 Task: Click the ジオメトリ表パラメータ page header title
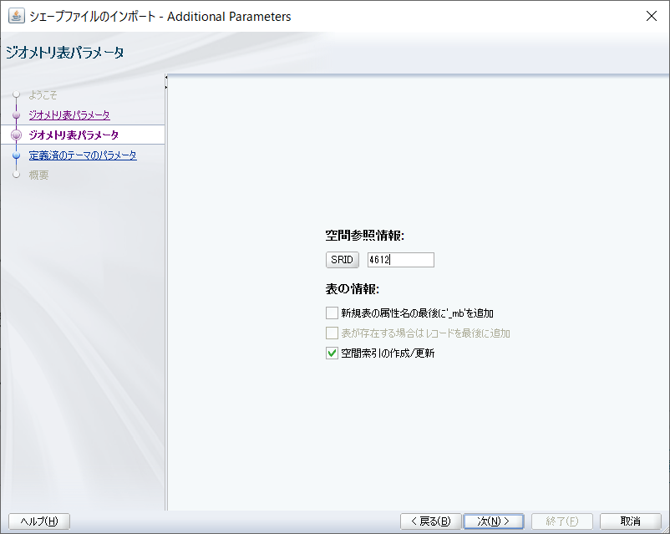coord(65,53)
